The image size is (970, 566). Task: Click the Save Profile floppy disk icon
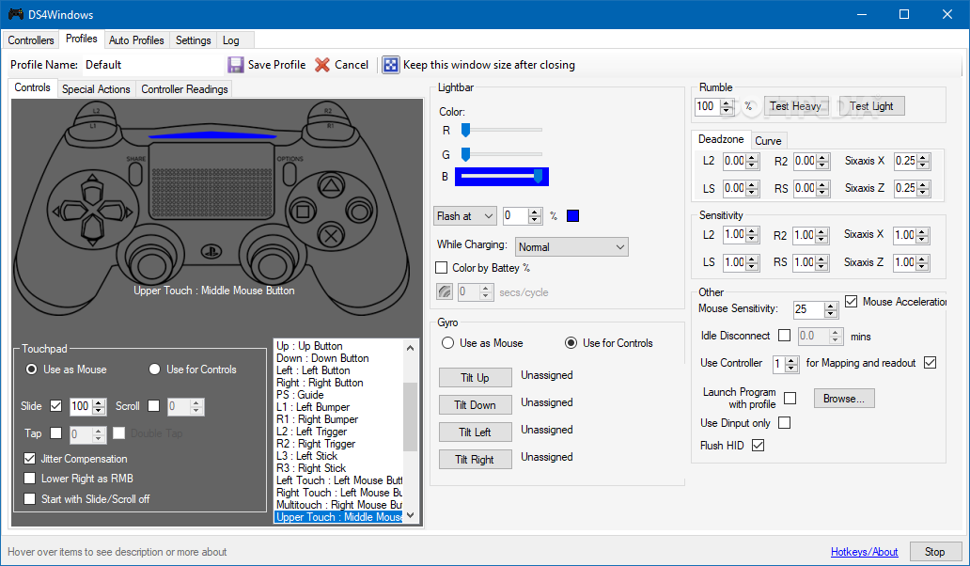click(236, 65)
